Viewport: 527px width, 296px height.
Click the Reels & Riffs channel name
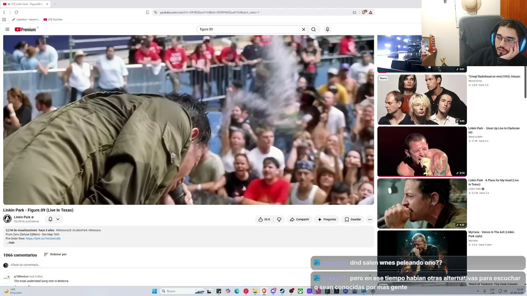click(x=475, y=137)
